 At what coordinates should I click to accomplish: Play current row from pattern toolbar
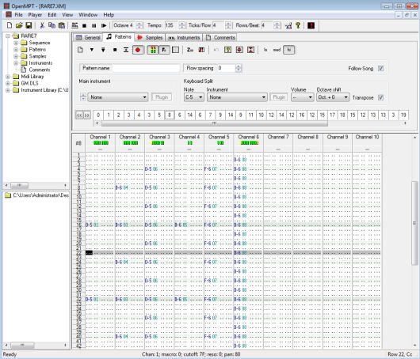click(126, 50)
